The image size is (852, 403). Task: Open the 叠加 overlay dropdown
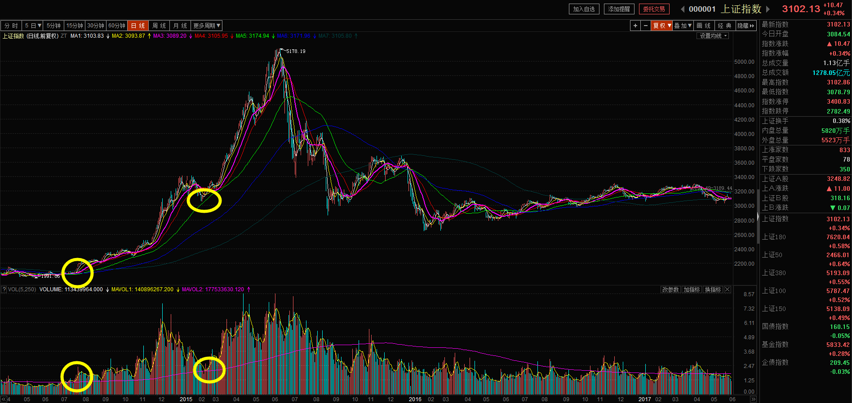point(683,26)
